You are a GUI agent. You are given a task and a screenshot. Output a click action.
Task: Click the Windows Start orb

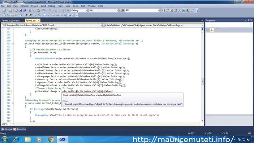coord(4,139)
